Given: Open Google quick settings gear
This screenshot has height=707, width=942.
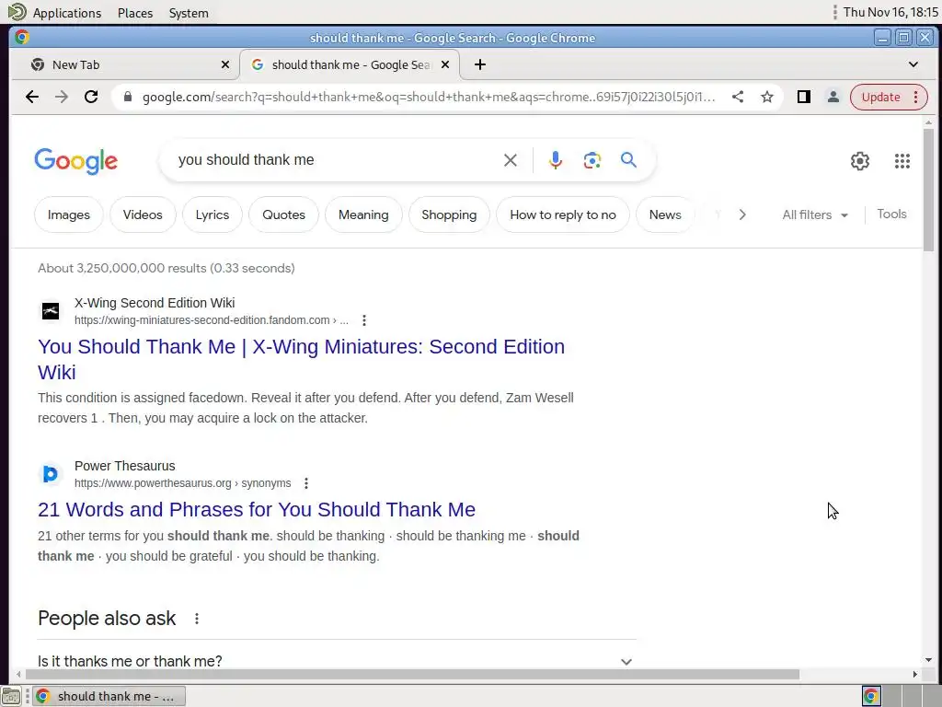Looking at the screenshot, I should click(860, 160).
